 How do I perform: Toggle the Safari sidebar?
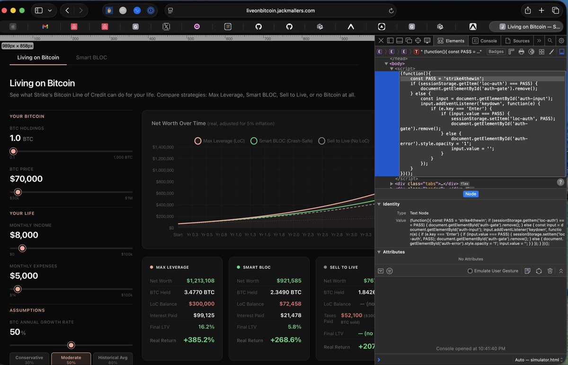[39, 10]
